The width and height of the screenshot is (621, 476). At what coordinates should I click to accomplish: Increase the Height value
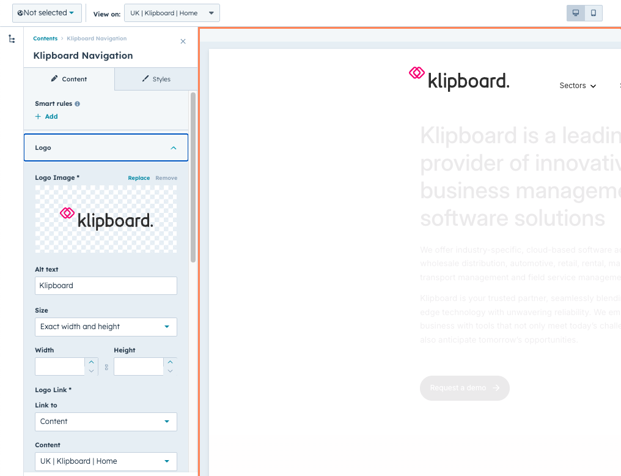pyautogui.click(x=171, y=362)
